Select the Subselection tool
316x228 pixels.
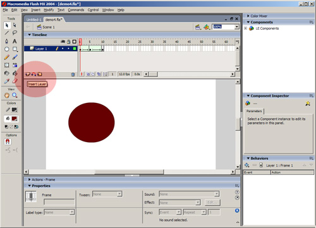click(x=15, y=25)
